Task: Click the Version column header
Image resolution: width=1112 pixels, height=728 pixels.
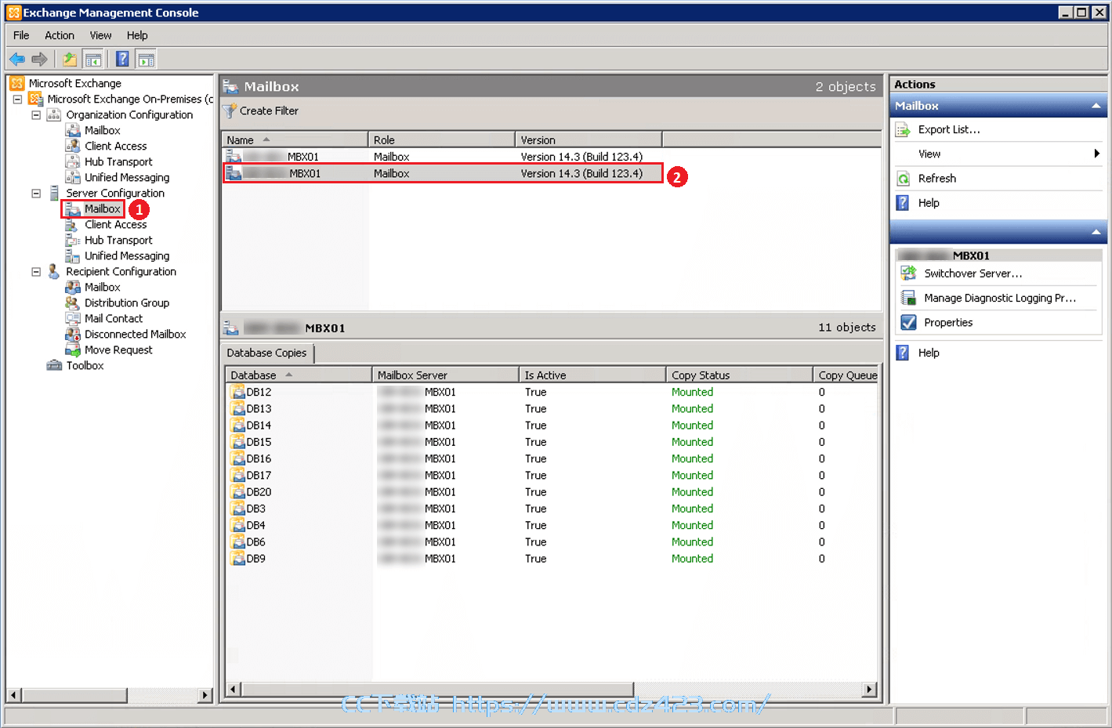Action: [x=589, y=139]
